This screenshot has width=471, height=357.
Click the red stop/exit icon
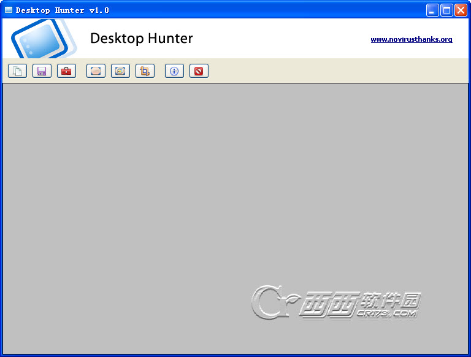[199, 71]
